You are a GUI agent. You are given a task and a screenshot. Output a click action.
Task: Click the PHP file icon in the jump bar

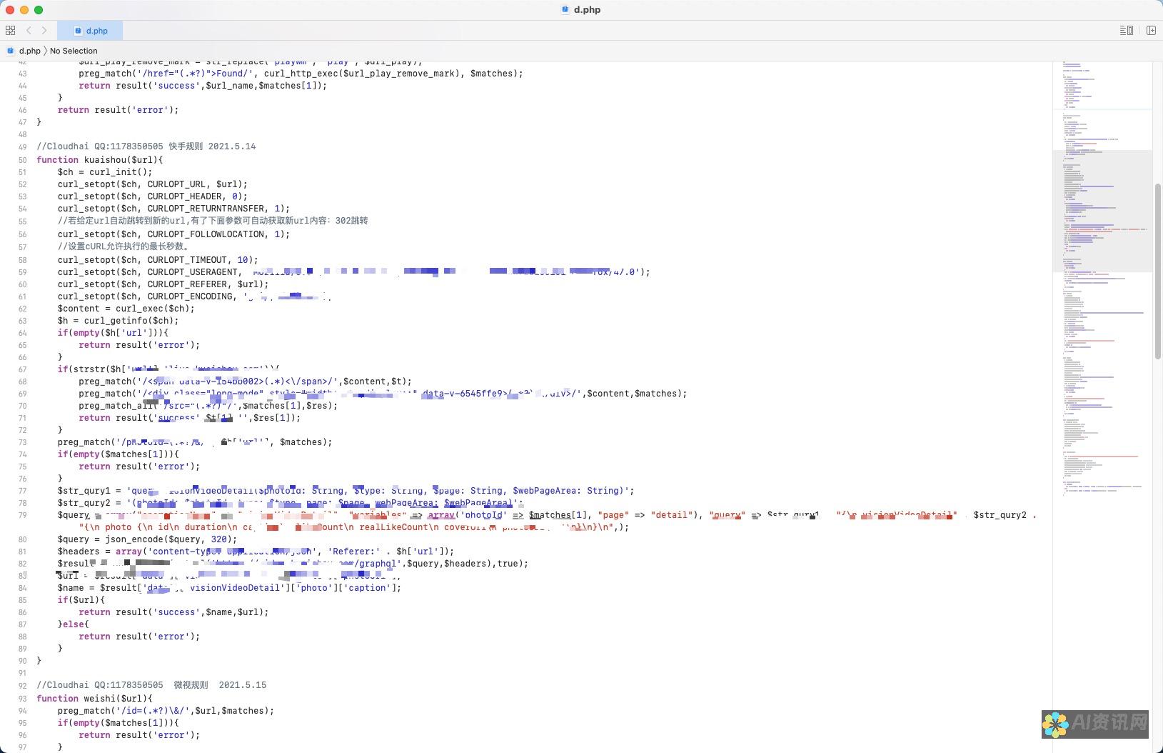pos(11,51)
